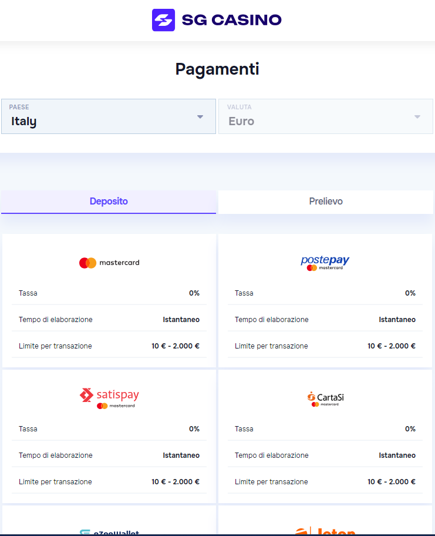The image size is (435, 536).
Task: Click the SG Casino logo icon
Action: [x=163, y=20]
